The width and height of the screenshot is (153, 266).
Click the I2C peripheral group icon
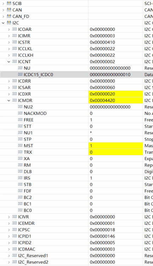click(x=9, y=23)
